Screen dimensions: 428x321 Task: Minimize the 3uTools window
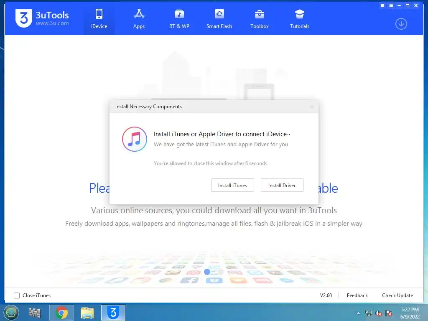click(399, 5)
